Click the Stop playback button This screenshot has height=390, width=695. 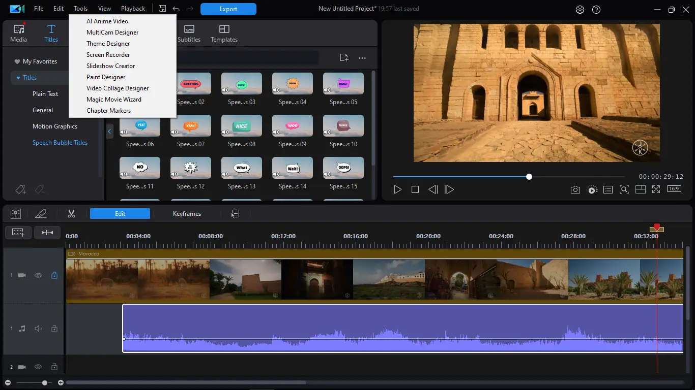coord(415,189)
